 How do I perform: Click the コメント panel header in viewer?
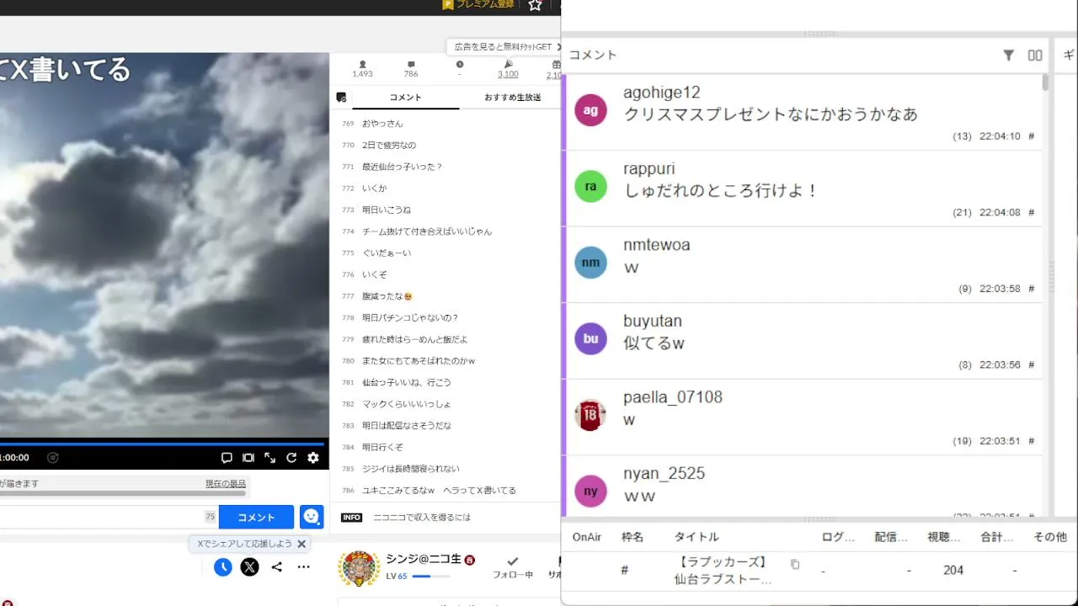pyautogui.click(x=593, y=55)
